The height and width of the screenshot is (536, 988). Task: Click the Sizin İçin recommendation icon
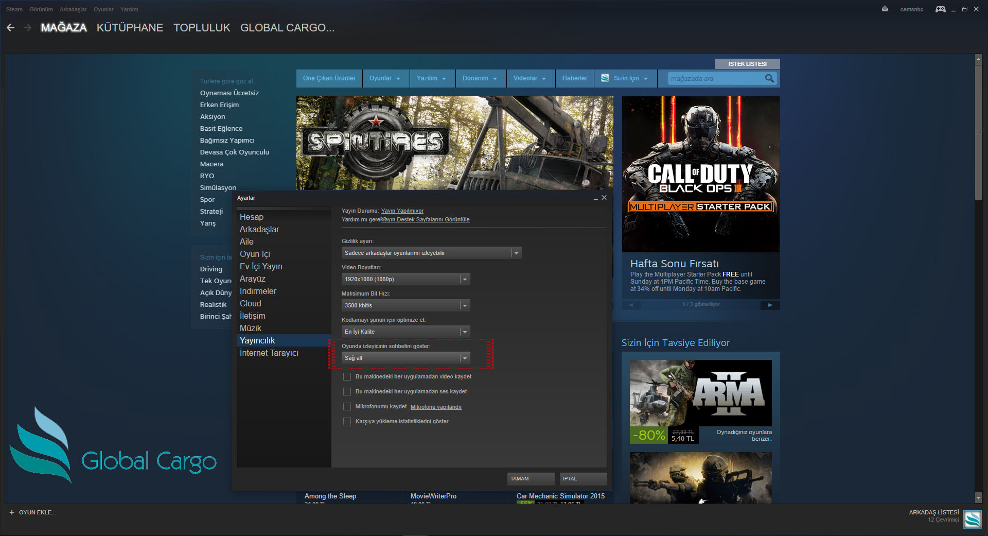pos(605,78)
